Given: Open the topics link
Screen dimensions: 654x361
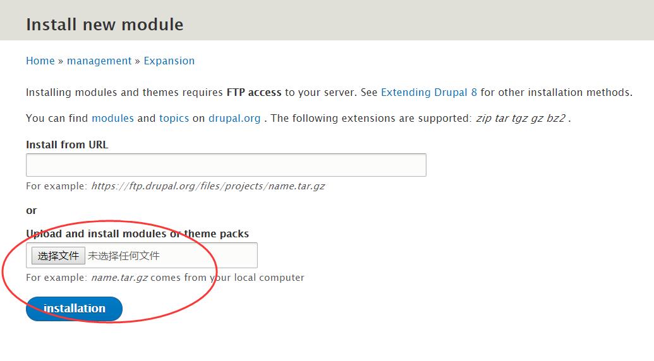Looking at the screenshot, I should (x=174, y=118).
